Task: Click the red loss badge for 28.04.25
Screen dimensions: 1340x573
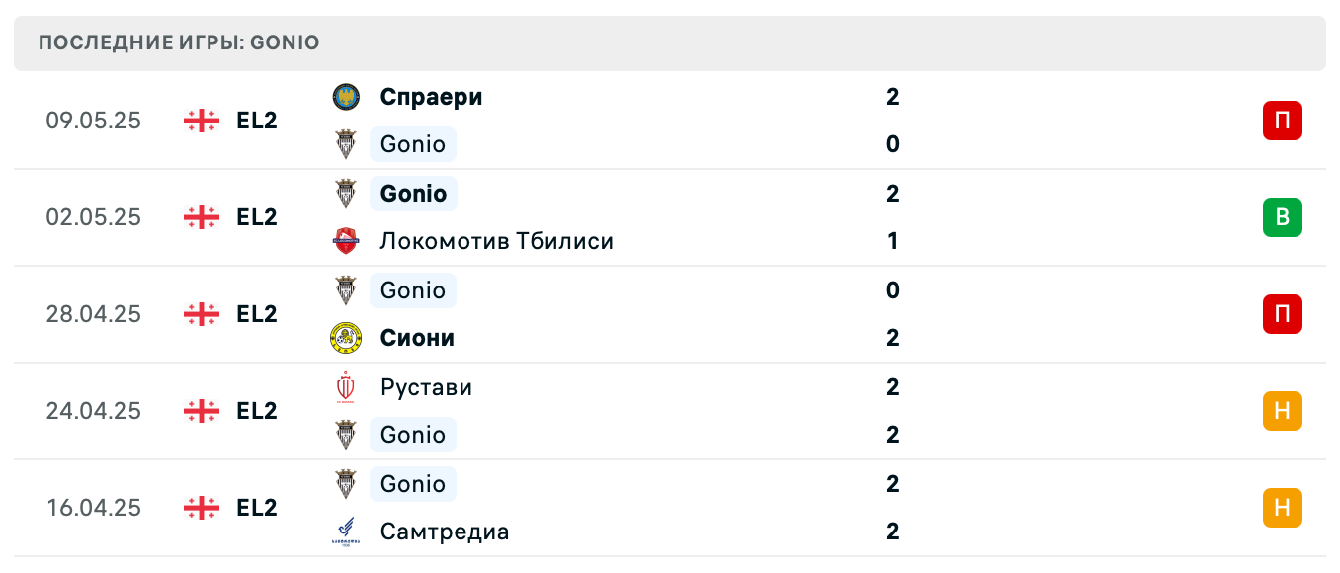Action: (1282, 314)
